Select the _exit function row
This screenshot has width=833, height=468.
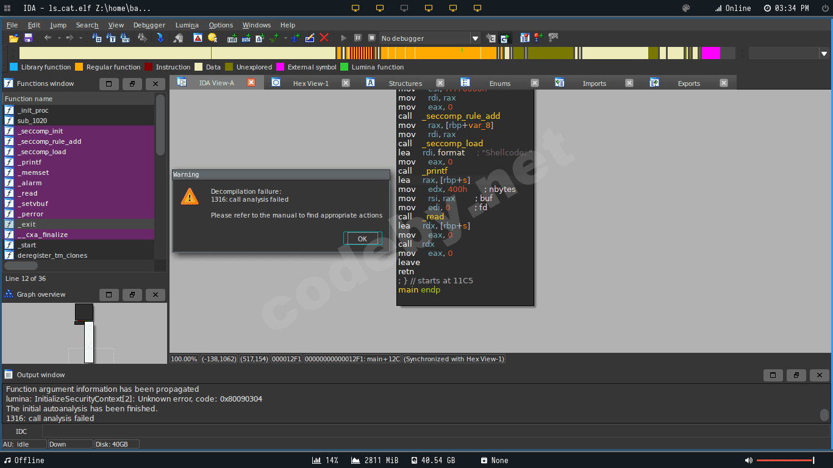[x=78, y=224]
